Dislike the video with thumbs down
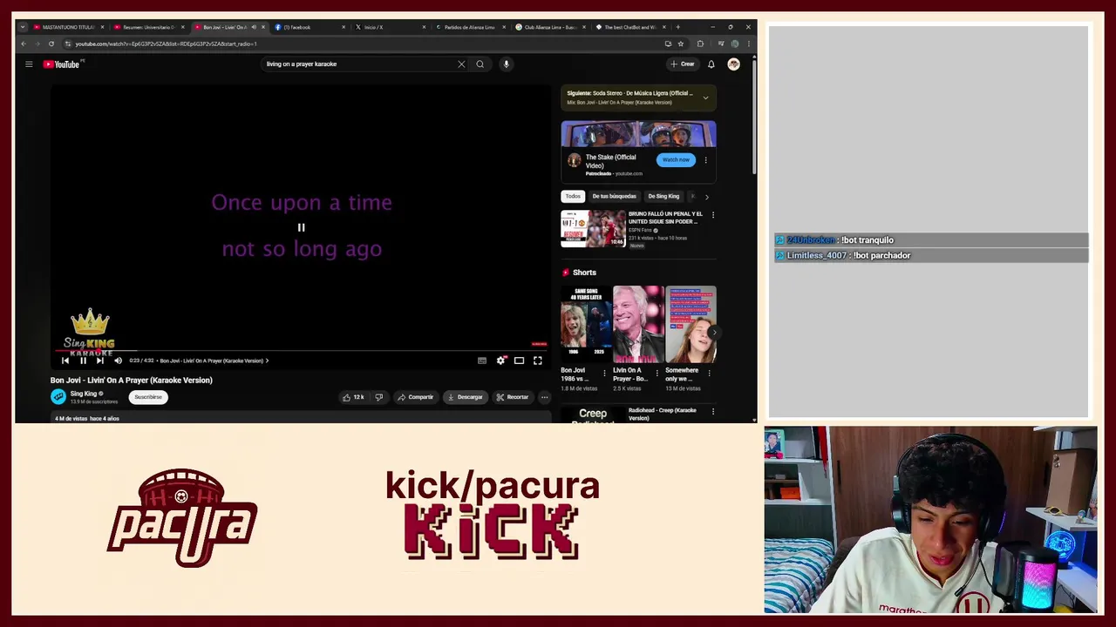The image size is (1116, 627). coord(378,397)
